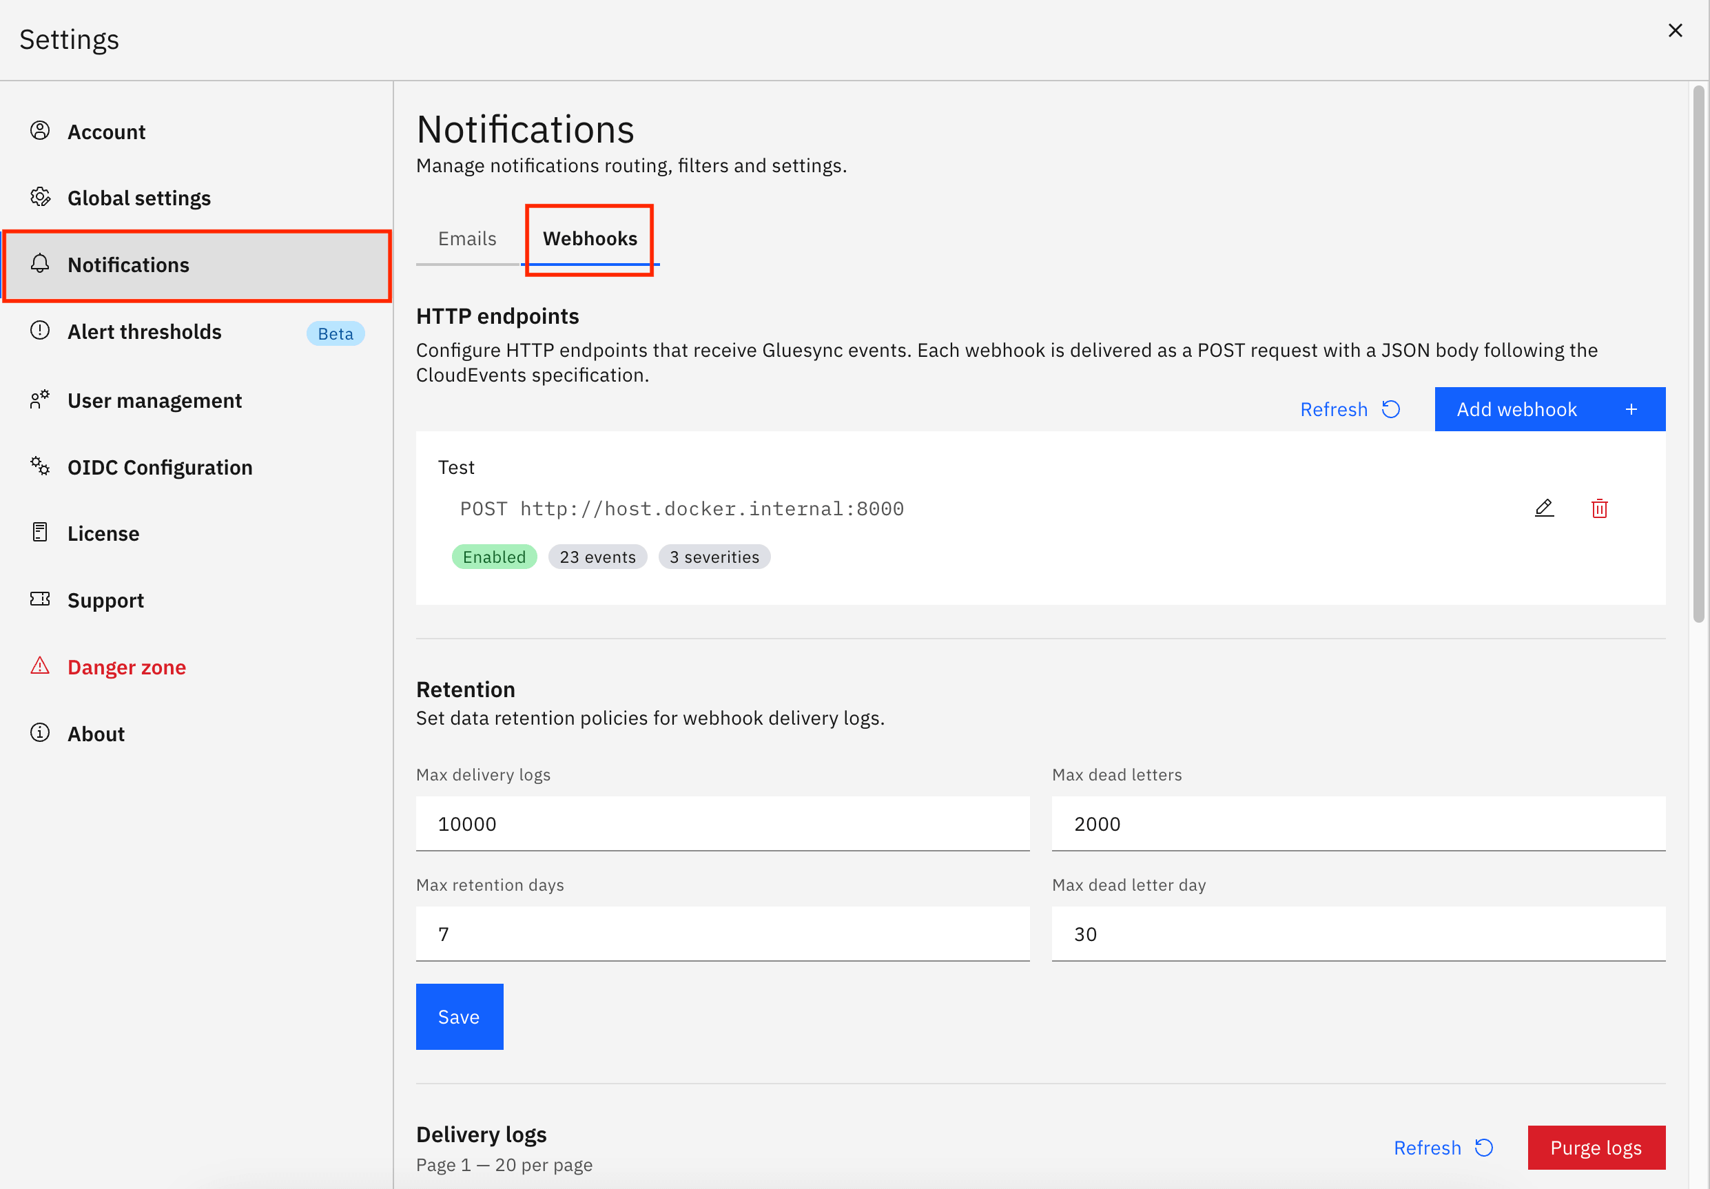The height and width of the screenshot is (1189, 1710).
Task: Click the Max retention days field
Action: pyautogui.click(x=723, y=934)
